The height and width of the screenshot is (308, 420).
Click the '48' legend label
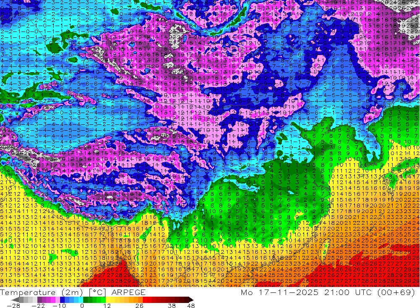pyautogui.click(x=191, y=305)
